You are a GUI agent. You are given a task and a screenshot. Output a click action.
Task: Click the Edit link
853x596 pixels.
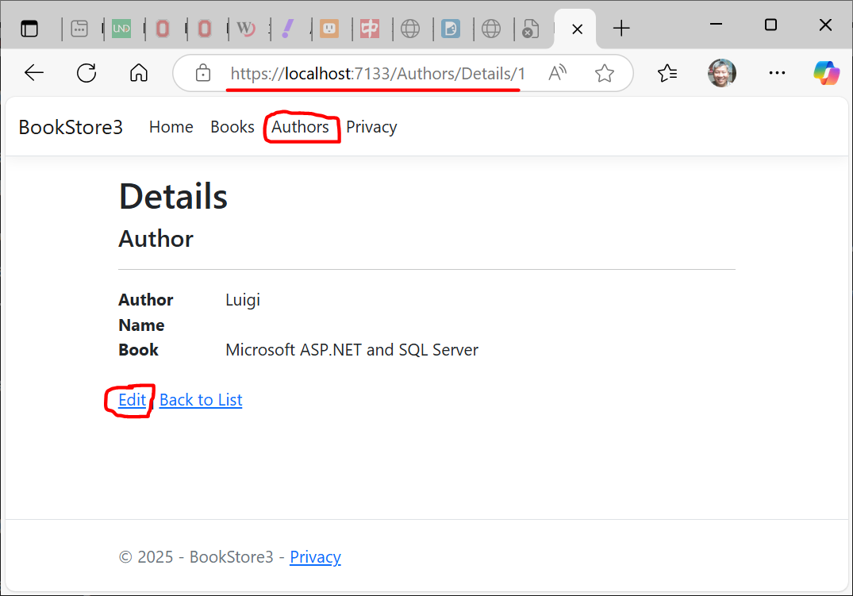(133, 400)
